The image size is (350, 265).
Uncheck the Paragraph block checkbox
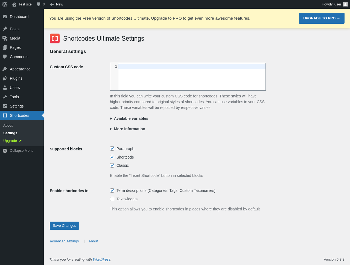(x=112, y=148)
